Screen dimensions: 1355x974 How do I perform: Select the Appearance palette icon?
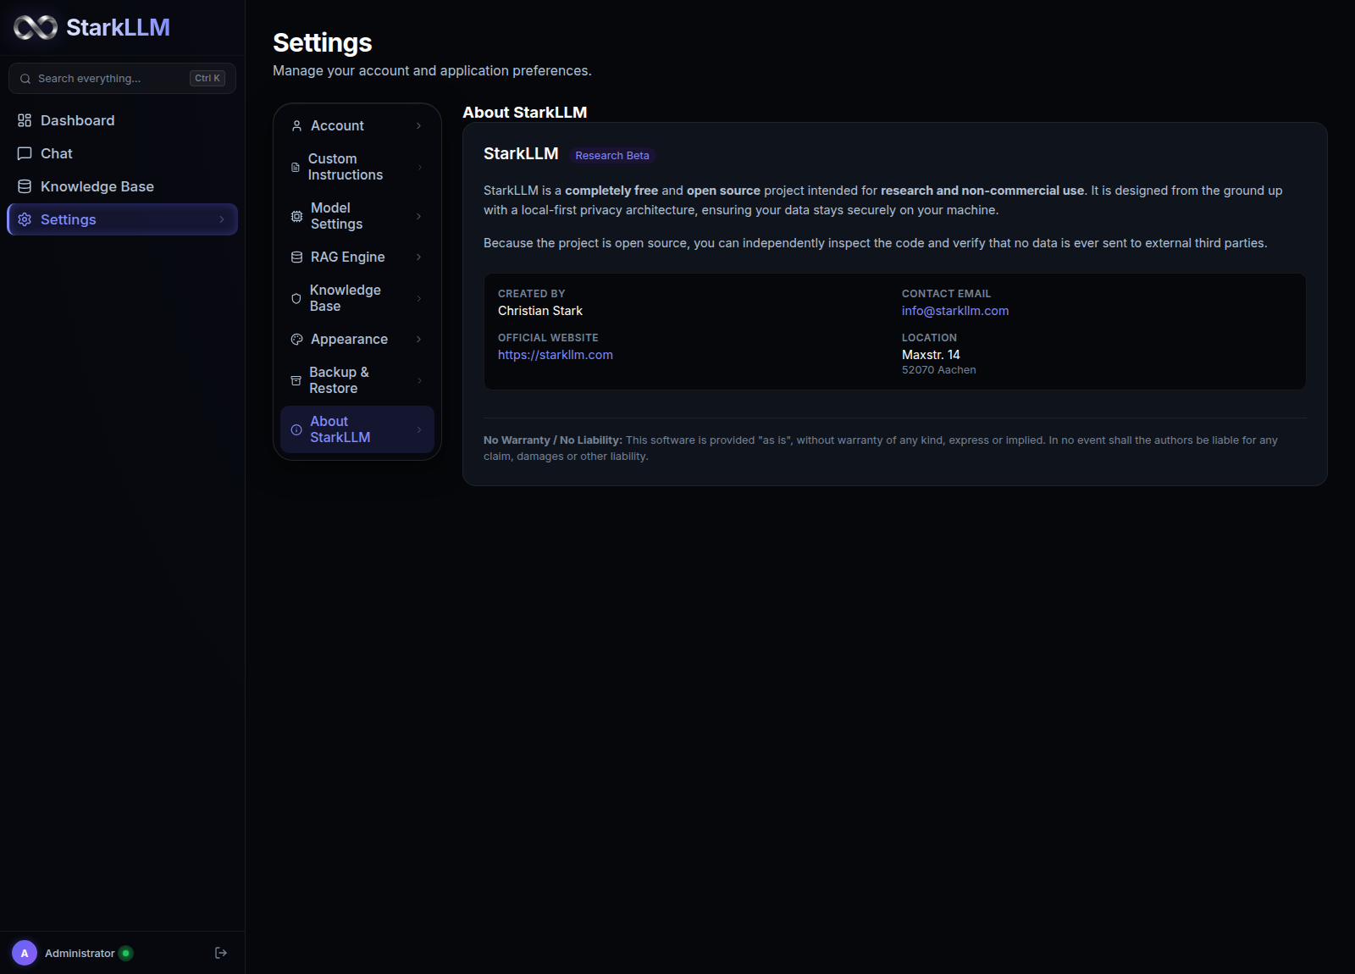[x=296, y=339]
